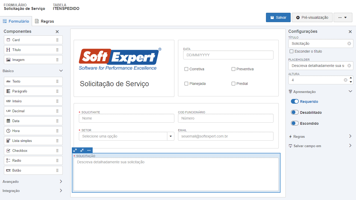Open the three-dots menu on Solicitação field toolbar
This screenshot has width=356, height=200.
point(89,150)
